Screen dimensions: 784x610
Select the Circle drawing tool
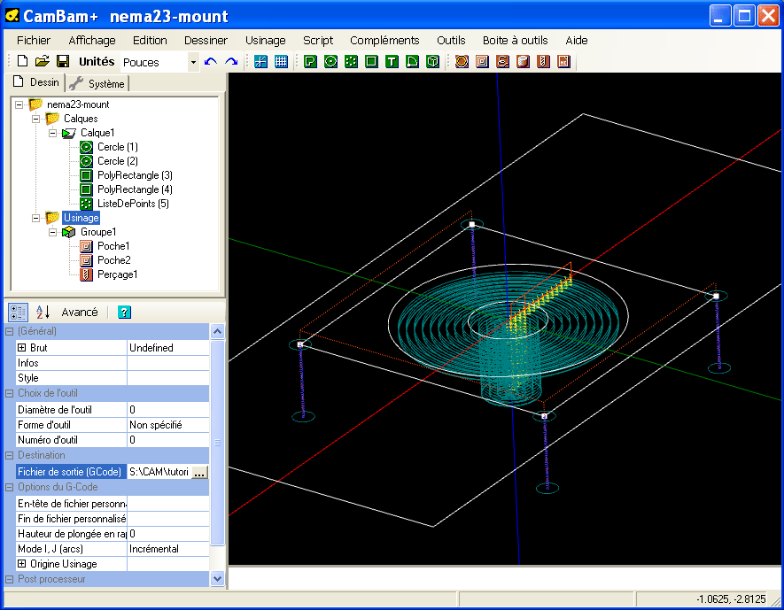330,61
